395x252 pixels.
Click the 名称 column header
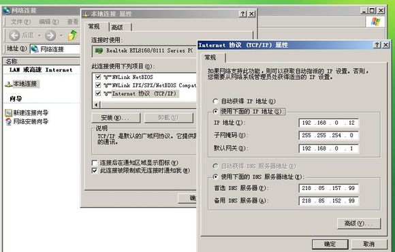point(42,61)
